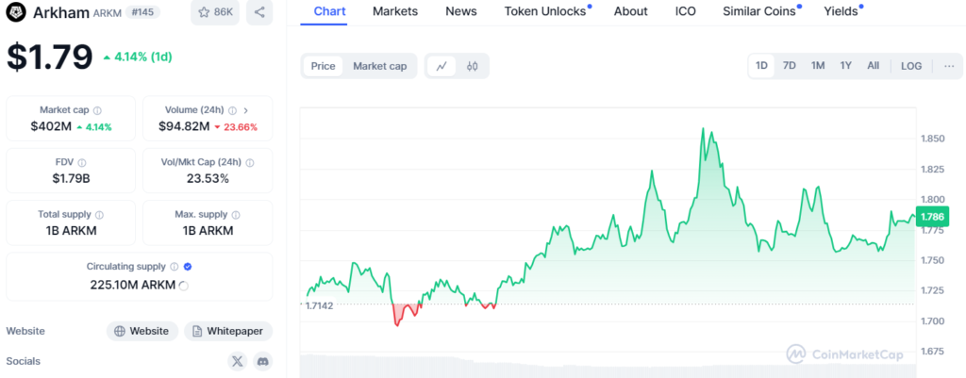This screenshot has width=966, height=378.
Task: Set chart range to 1M
Action: 818,66
